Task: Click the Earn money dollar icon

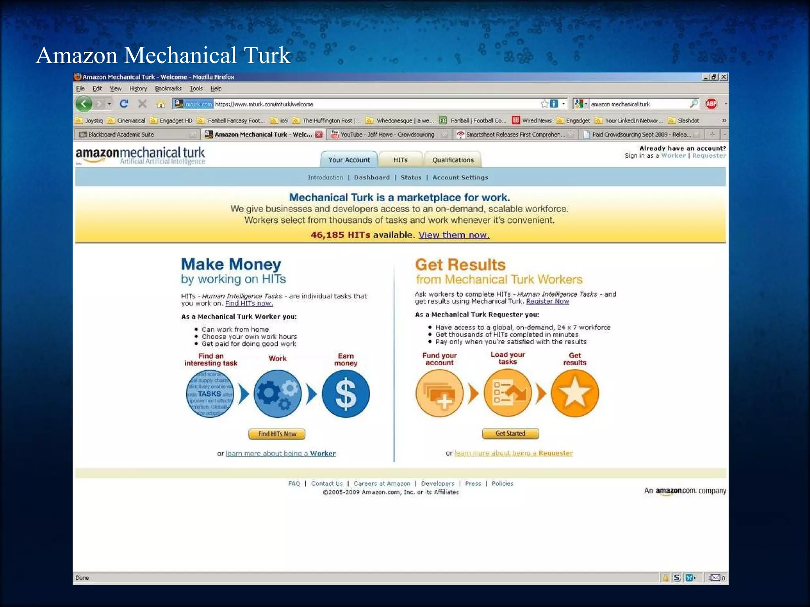Action: point(346,394)
